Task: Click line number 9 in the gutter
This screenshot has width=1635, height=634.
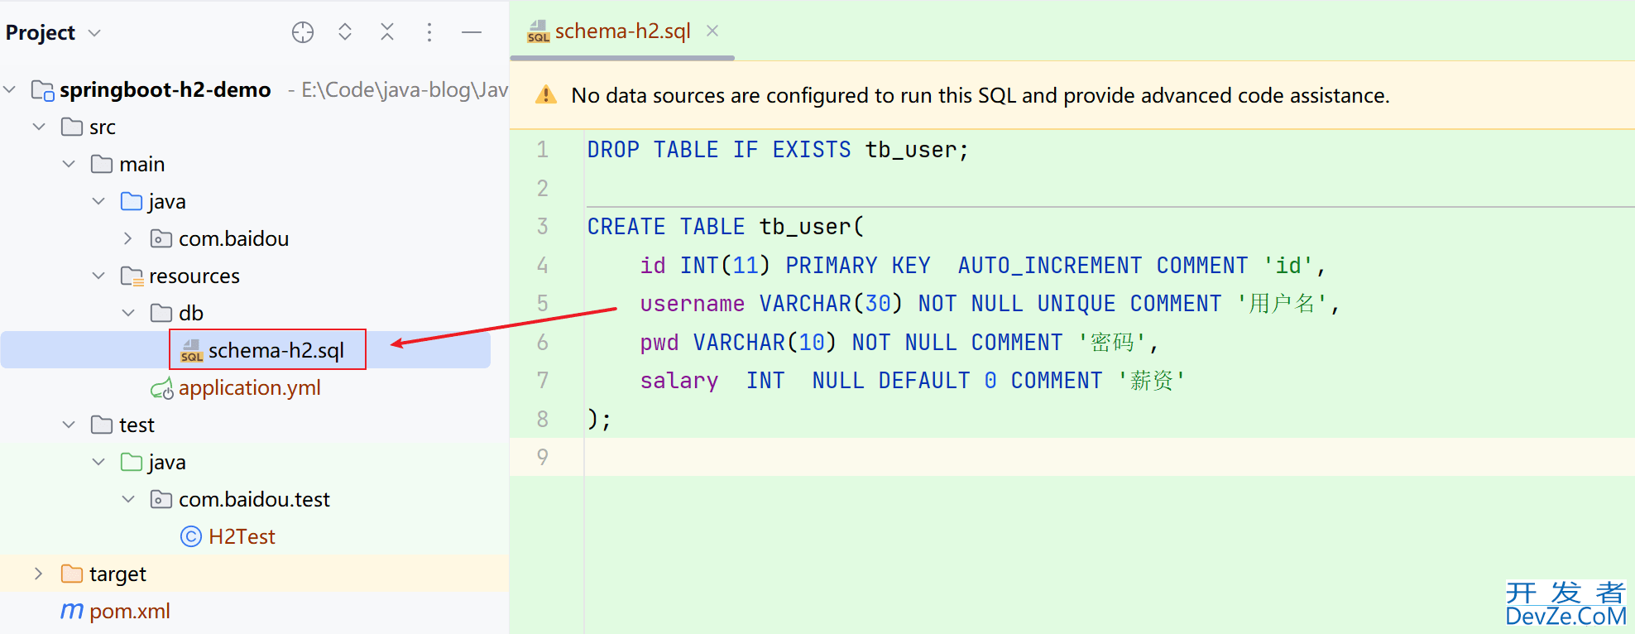Action: [x=543, y=457]
